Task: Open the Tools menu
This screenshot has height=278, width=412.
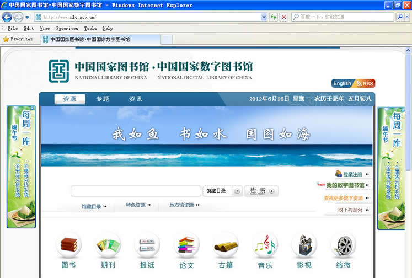Action: coord(90,28)
